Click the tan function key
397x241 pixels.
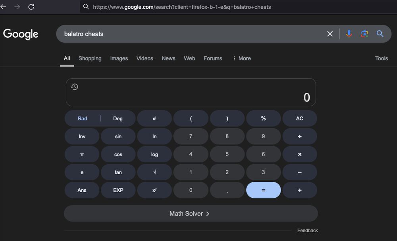click(118, 172)
